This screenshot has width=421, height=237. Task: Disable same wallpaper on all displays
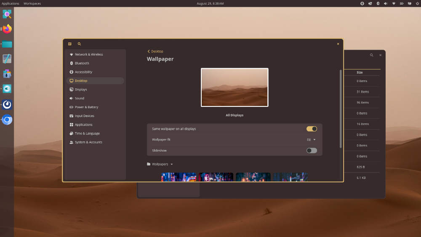312,129
